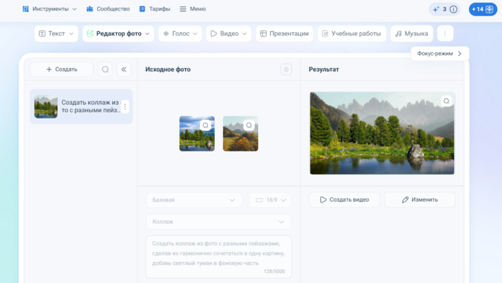The image size is (502, 283).
Task: Expand the Текст category dropdown
Action: coord(56,34)
